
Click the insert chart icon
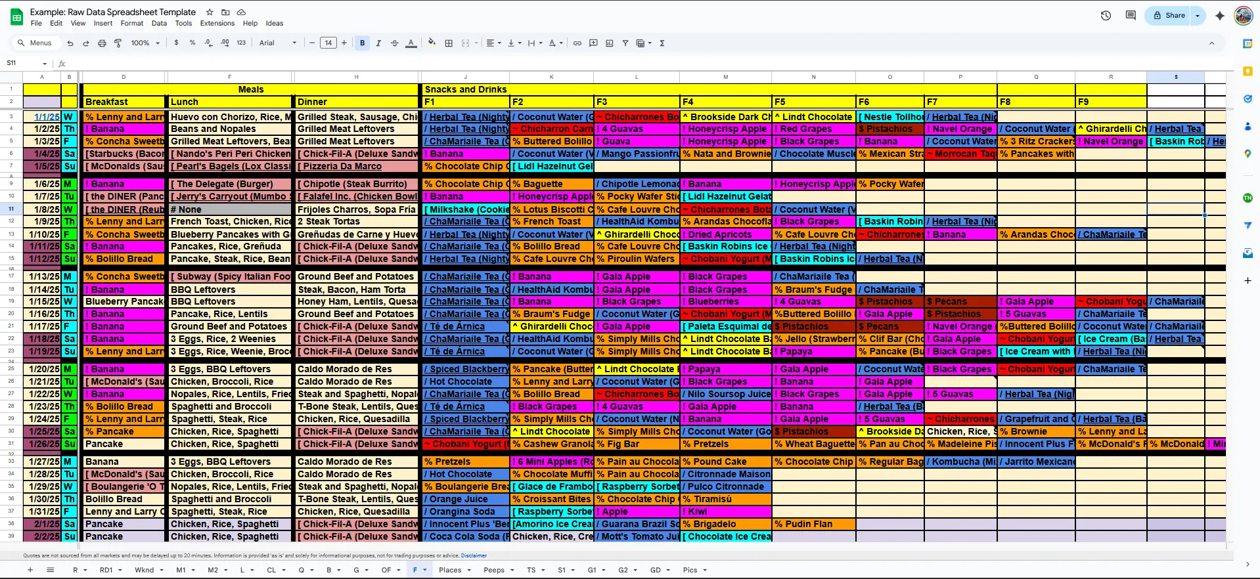609,43
